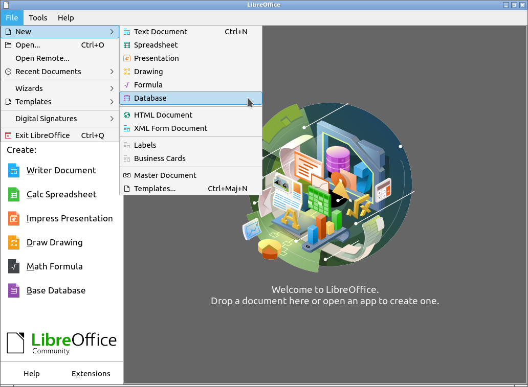The width and height of the screenshot is (528, 387).
Task: Open the Tools menu
Action: 38,18
